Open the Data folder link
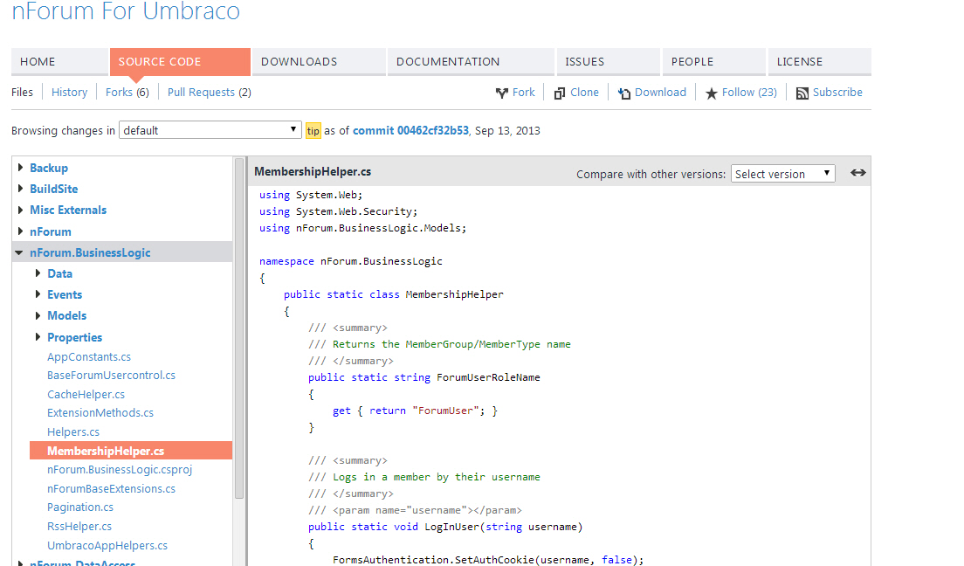964x566 pixels. tap(59, 273)
